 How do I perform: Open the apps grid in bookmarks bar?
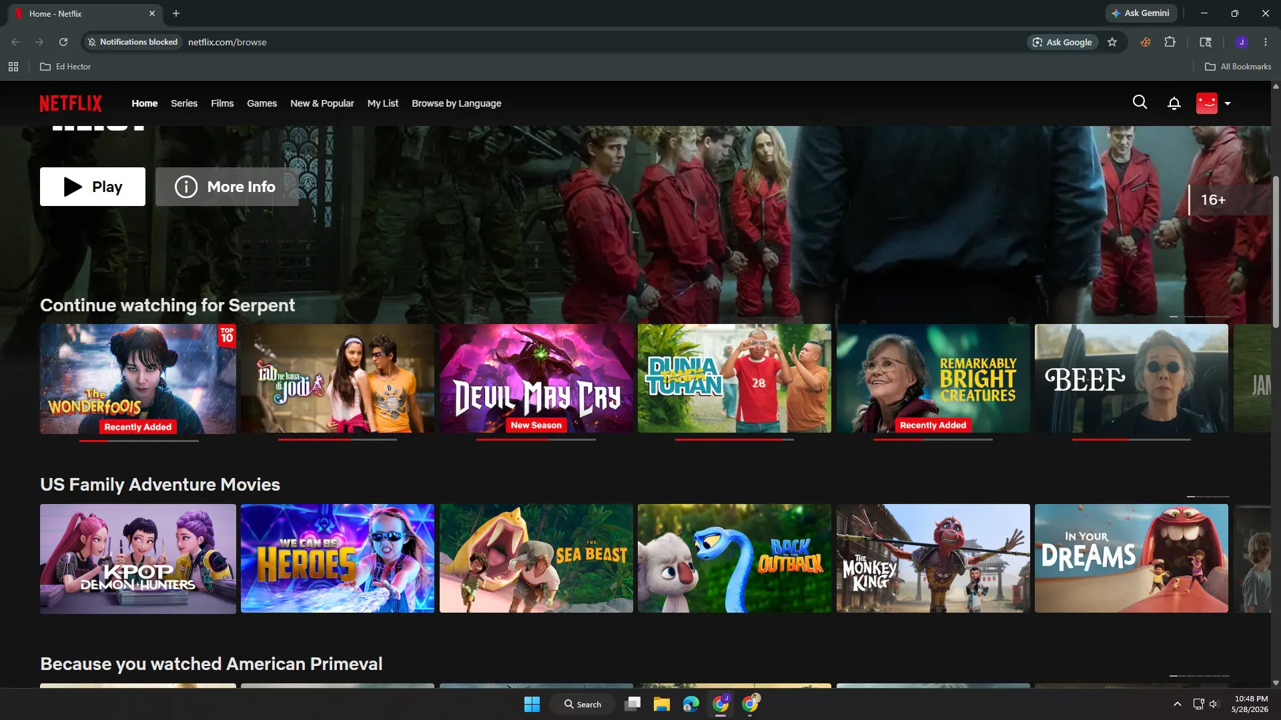tap(13, 67)
